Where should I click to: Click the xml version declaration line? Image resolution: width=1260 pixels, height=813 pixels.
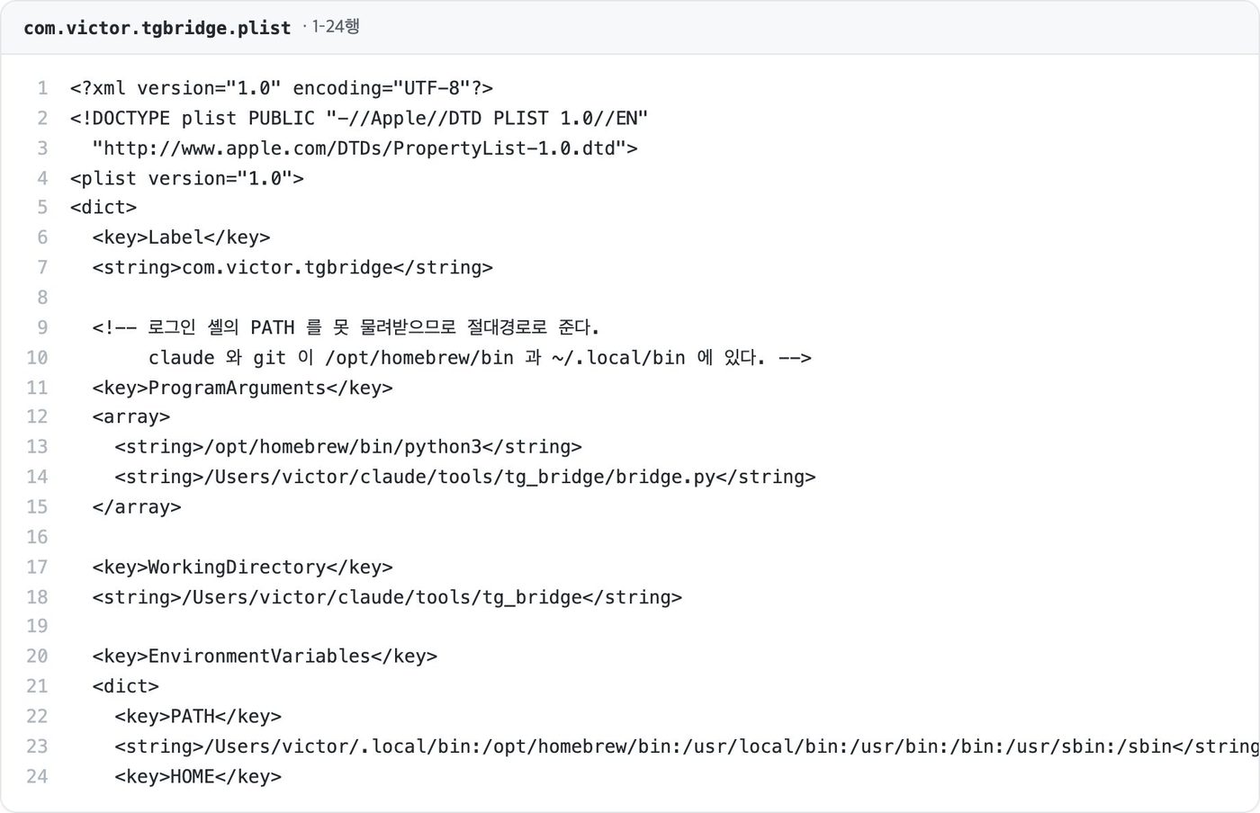pyautogui.click(x=282, y=88)
